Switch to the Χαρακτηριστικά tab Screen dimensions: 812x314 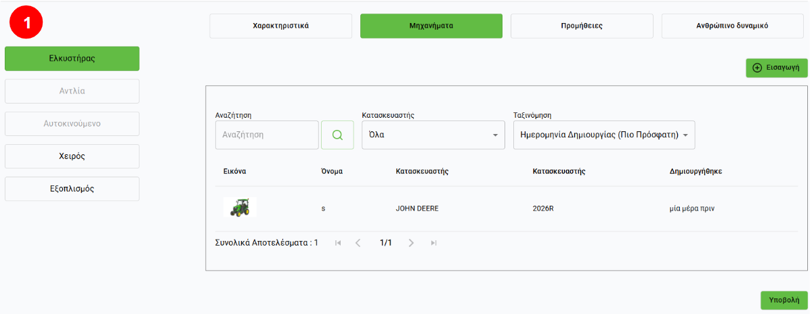pyautogui.click(x=280, y=26)
